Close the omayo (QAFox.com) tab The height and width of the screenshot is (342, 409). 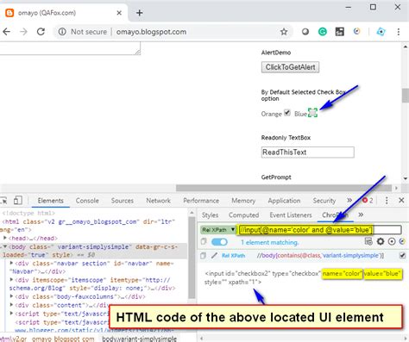pyautogui.click(x=119, y=13)
